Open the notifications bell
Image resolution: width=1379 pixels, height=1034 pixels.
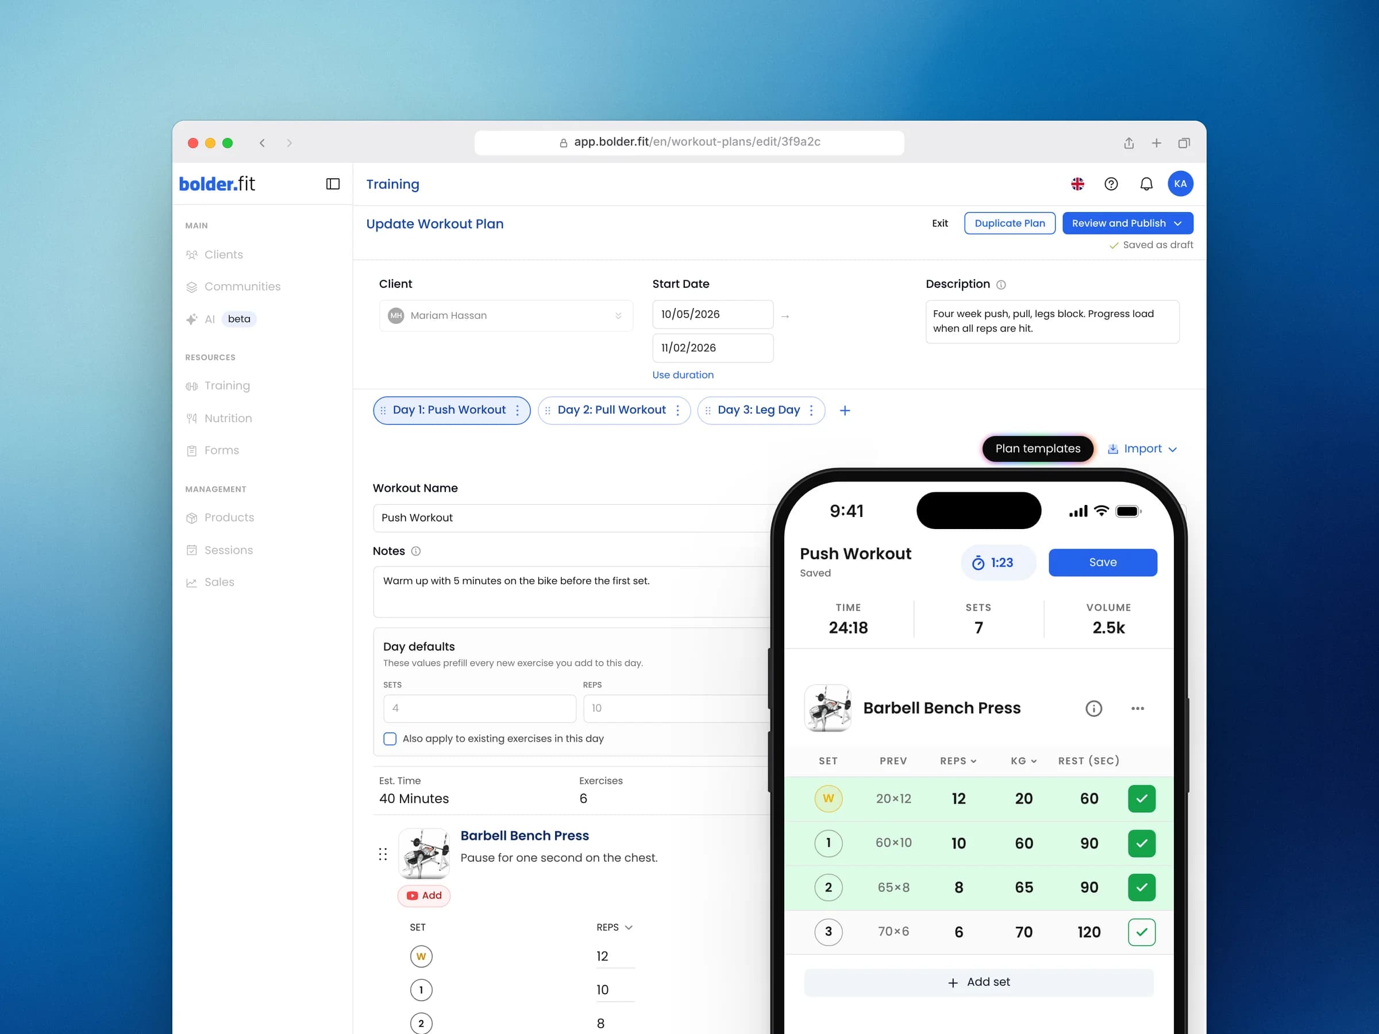(x=1146, y=184)
